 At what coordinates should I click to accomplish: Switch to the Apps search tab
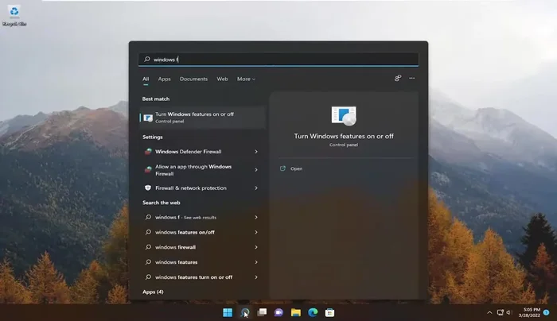coord(164,79)
